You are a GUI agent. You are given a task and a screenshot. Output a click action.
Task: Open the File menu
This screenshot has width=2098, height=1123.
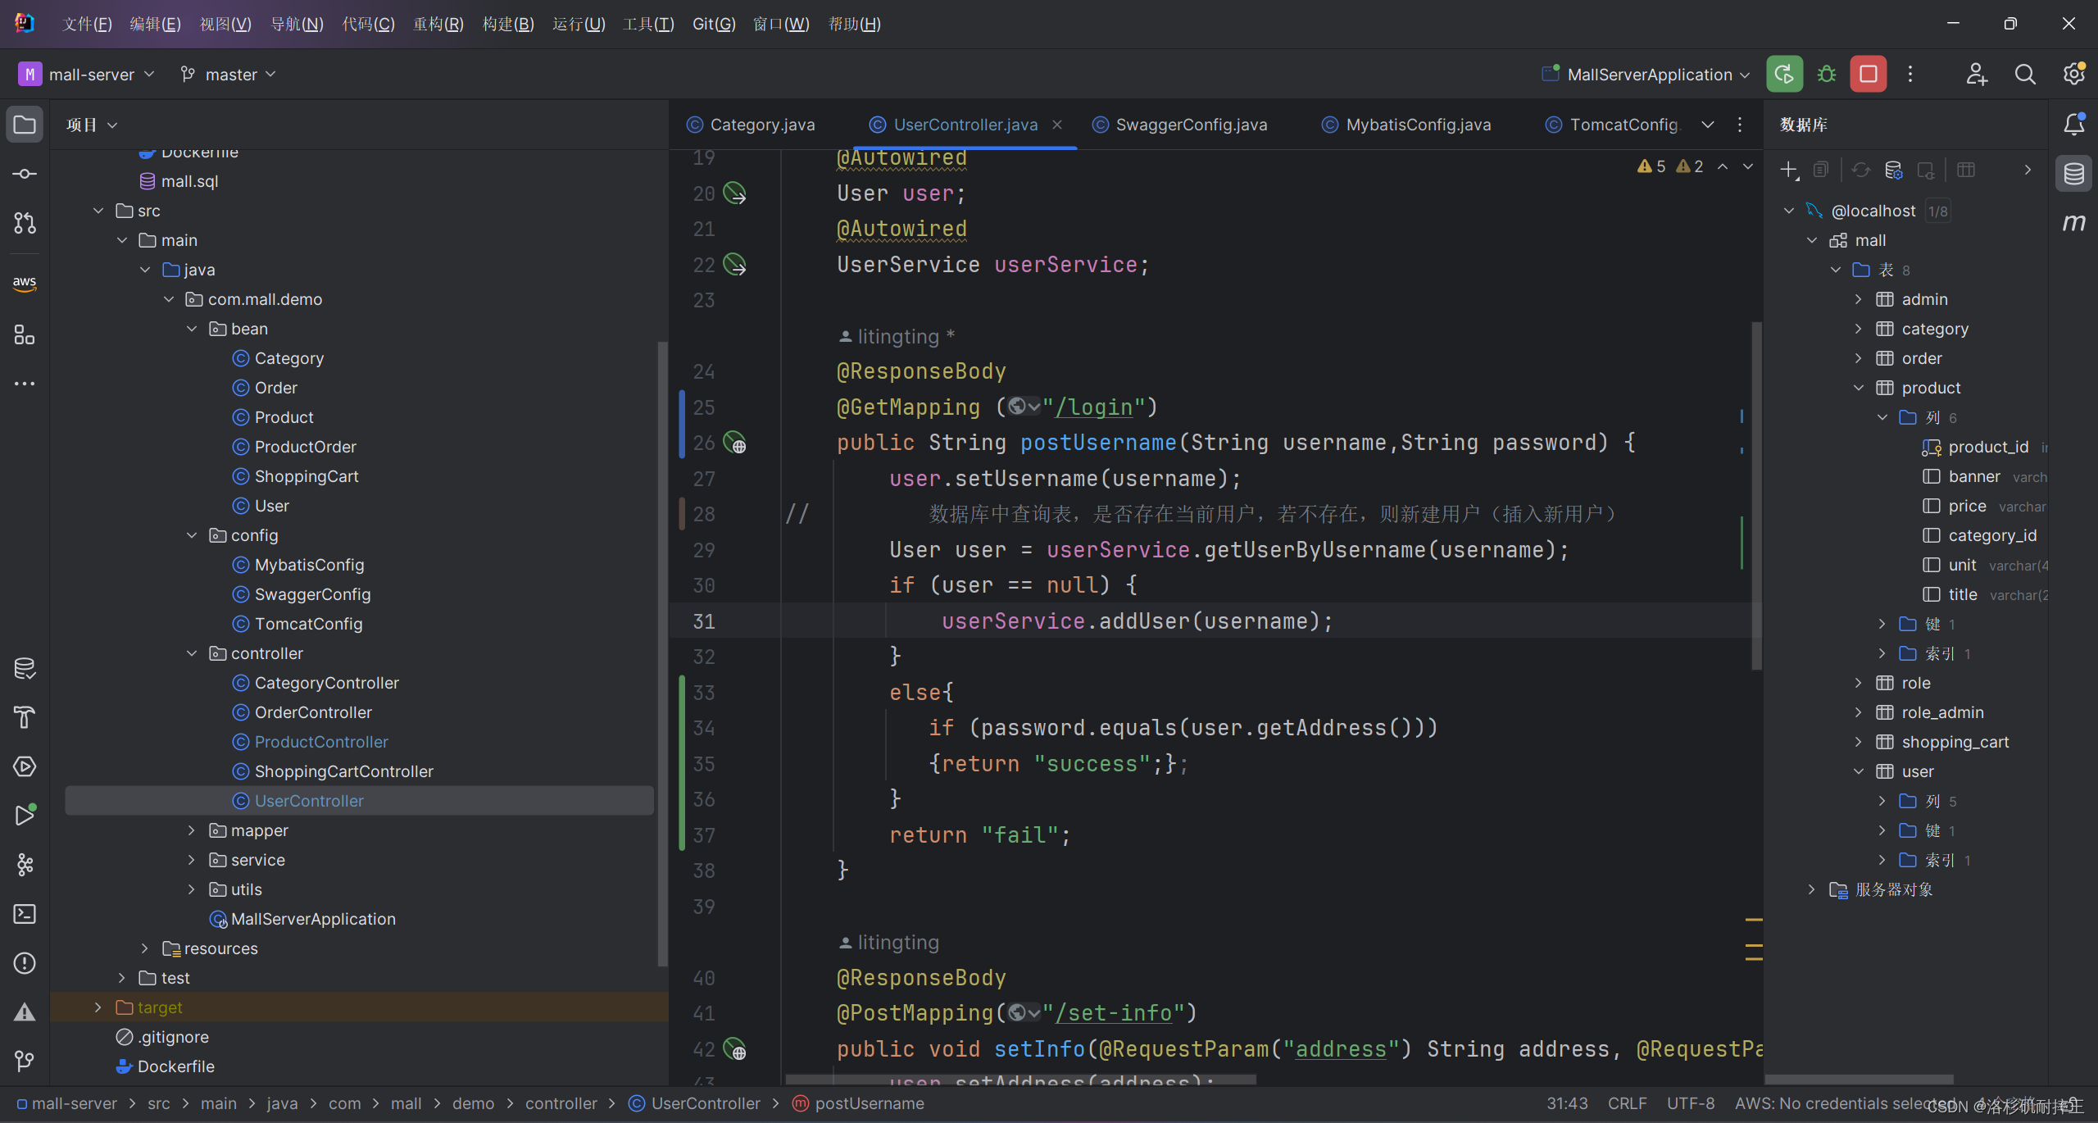[87, 24]
